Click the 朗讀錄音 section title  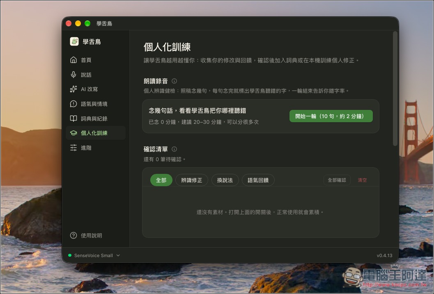156,81
